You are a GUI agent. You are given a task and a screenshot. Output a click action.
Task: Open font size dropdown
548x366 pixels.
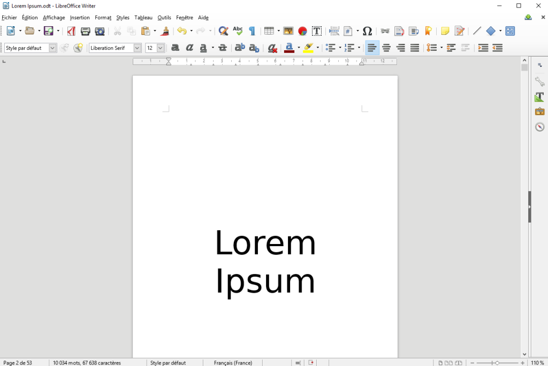click(161, 48)
